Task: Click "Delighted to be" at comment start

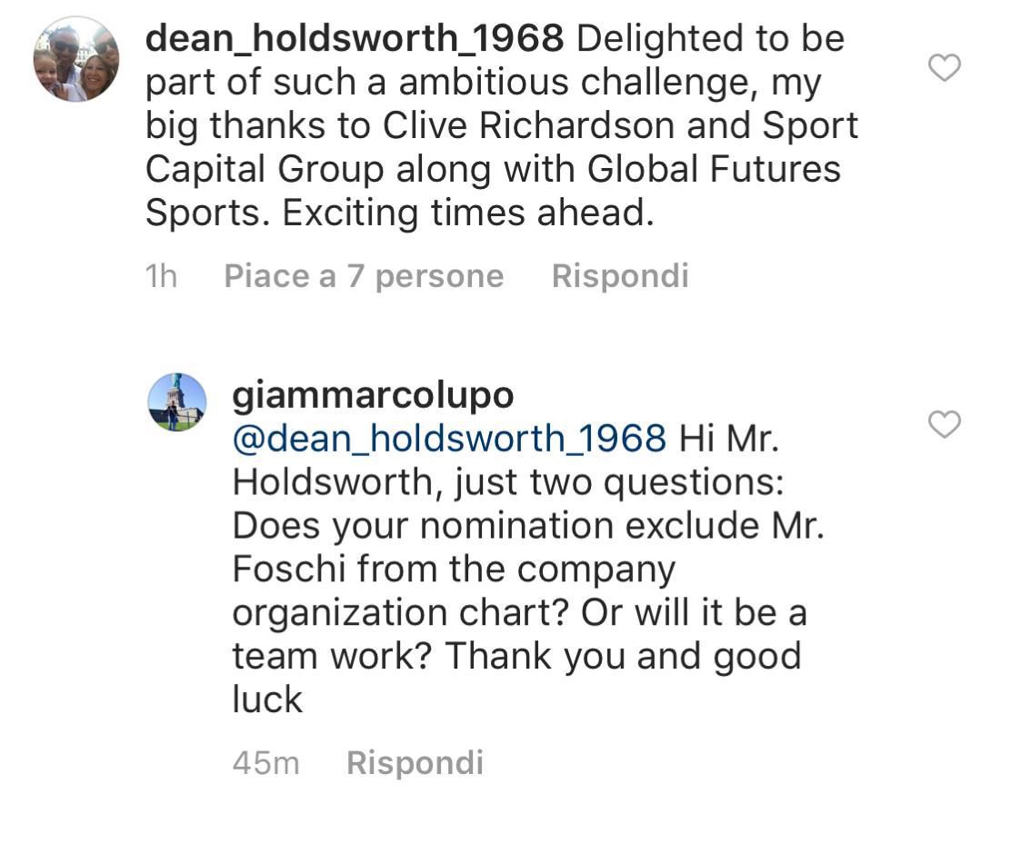Action: click(710, 38)
